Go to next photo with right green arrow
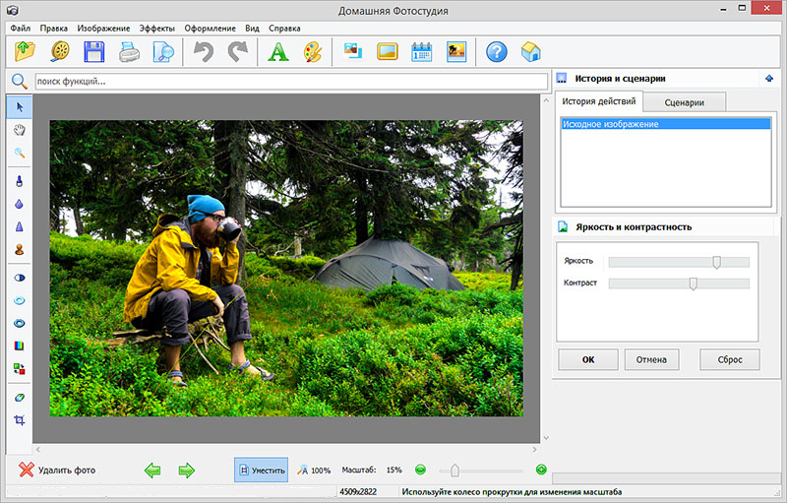The height and width of the screenshot is (503, 787). click(186, 471)
